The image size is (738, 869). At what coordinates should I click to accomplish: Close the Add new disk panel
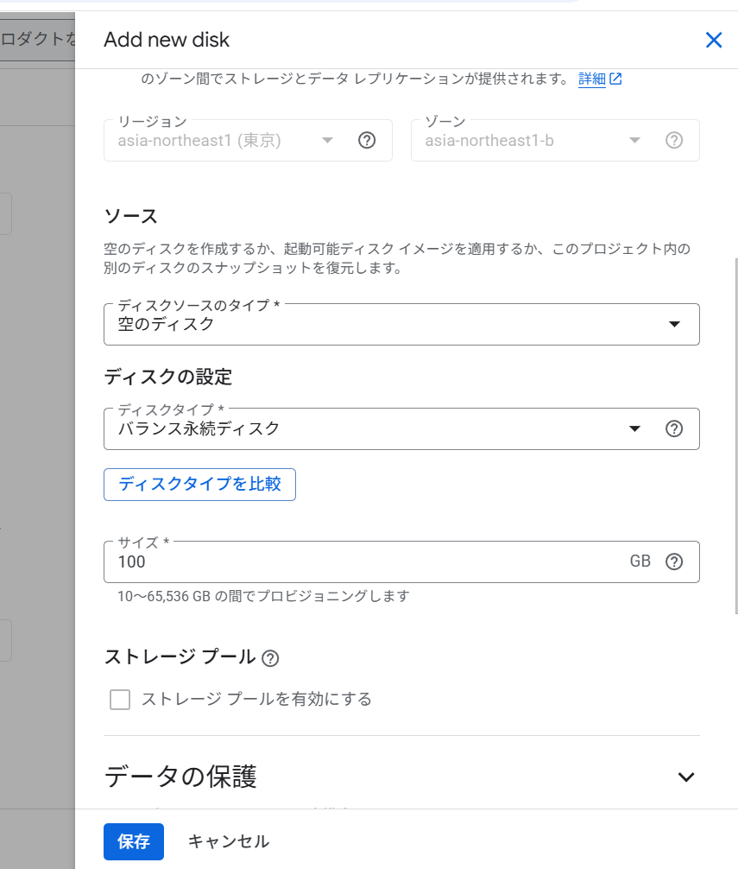[x=714, y=40]
